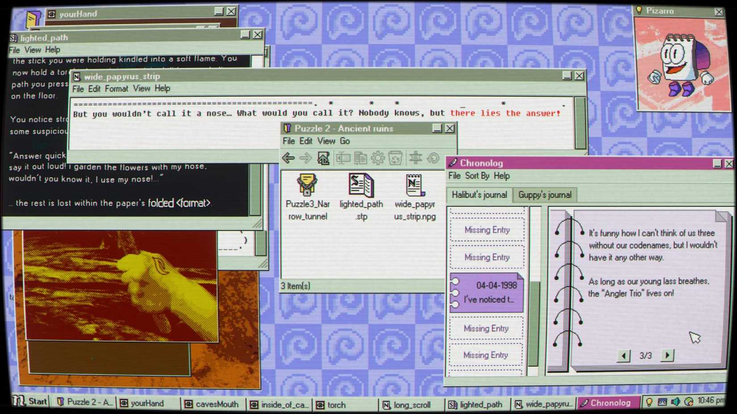This screenshot has width=737, height=414.
Task: Switch to Guppy's journal tab
Action: 545,195
